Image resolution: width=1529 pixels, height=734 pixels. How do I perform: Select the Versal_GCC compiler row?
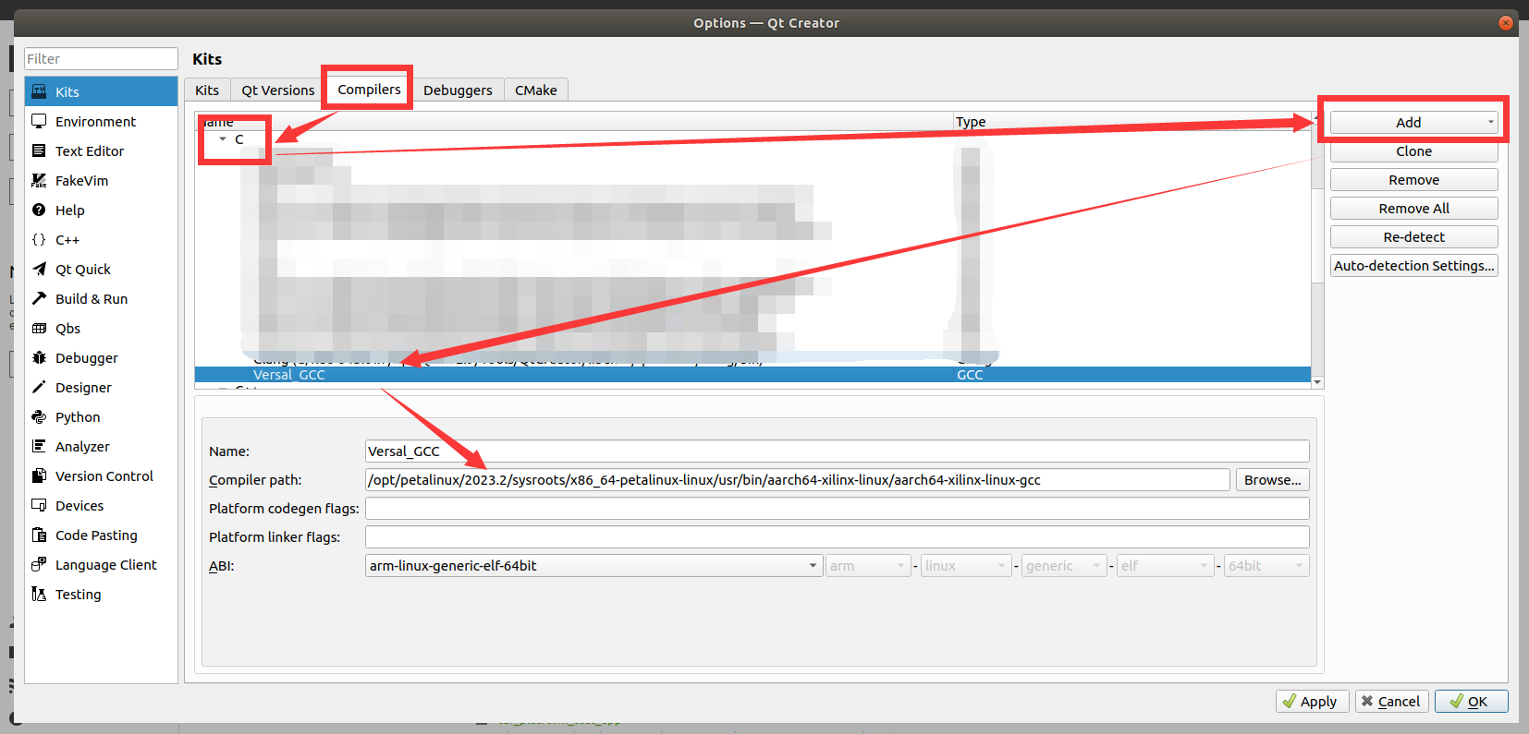point(752,375)
